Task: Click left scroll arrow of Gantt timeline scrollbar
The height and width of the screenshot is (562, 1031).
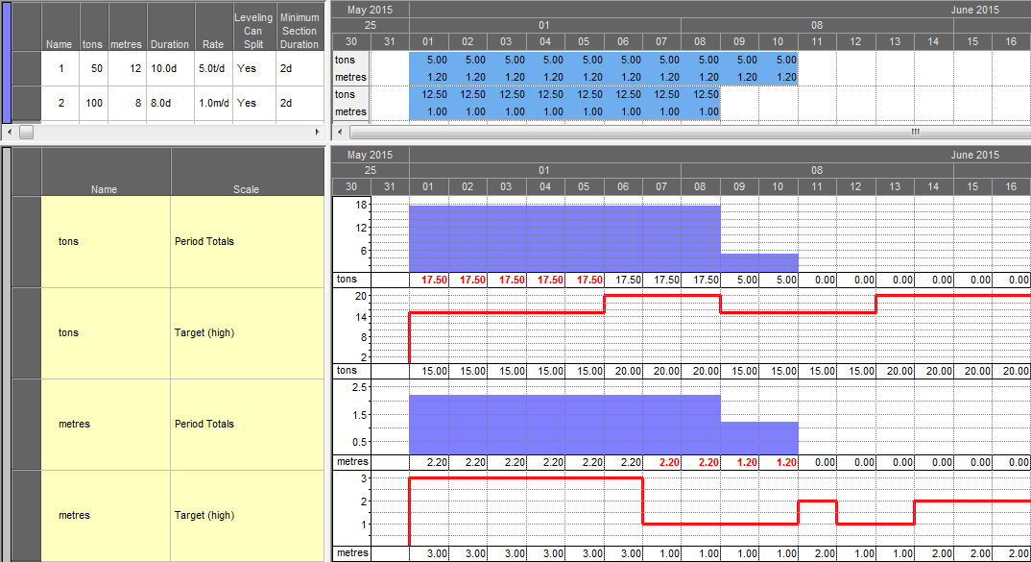Action: (x=339, y=133)
